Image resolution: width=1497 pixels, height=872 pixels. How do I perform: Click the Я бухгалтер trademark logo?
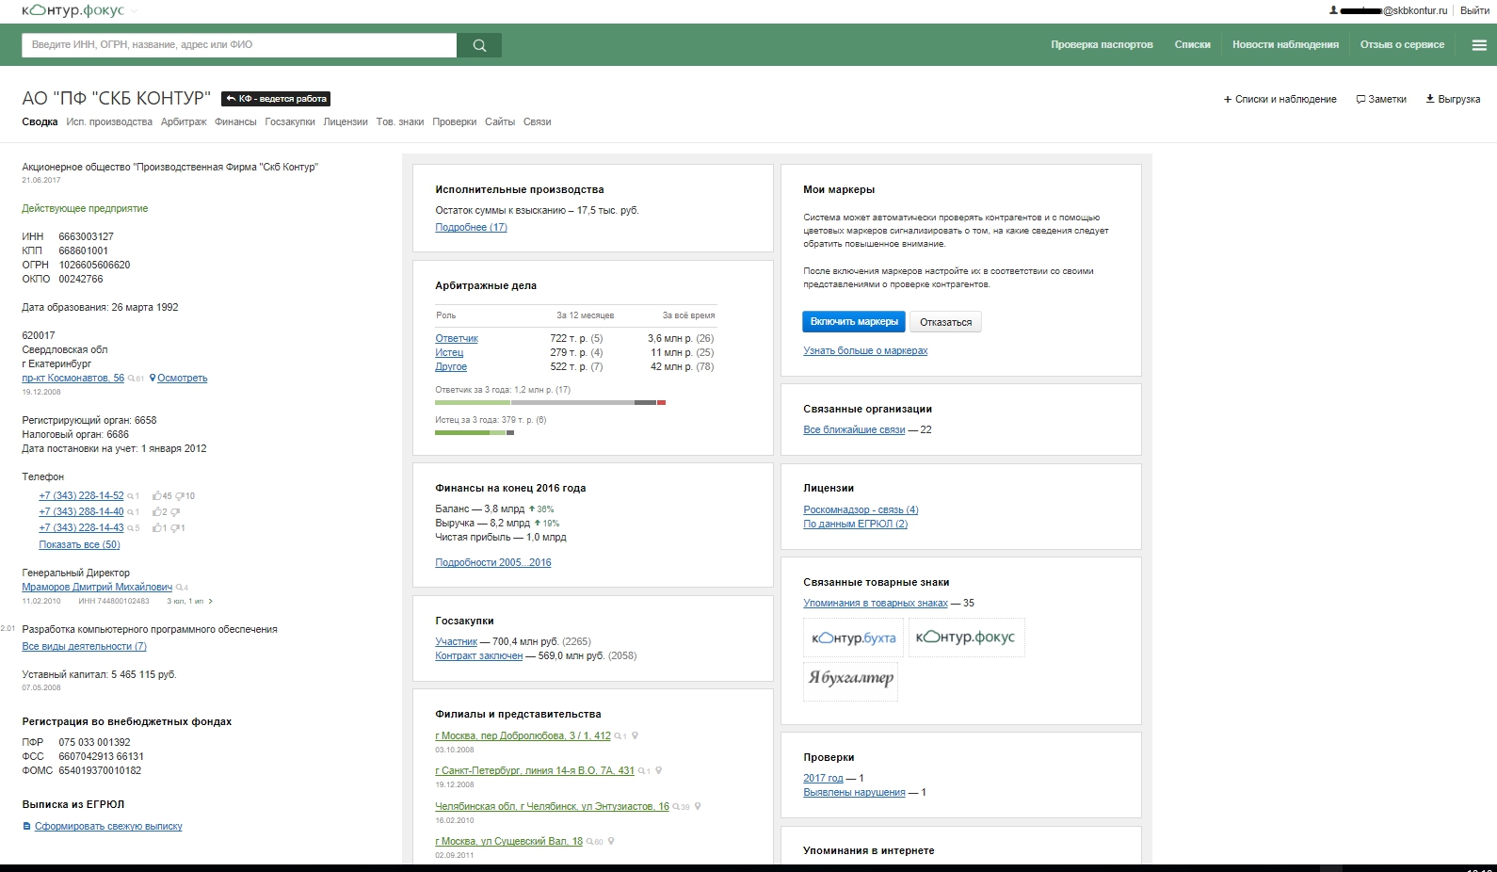[850, 680]
